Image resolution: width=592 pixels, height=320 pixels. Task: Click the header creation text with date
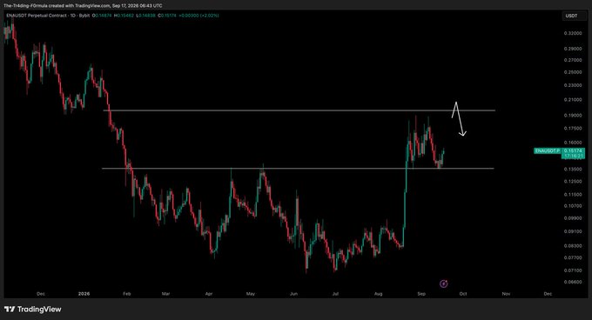(x=83, y=6)
